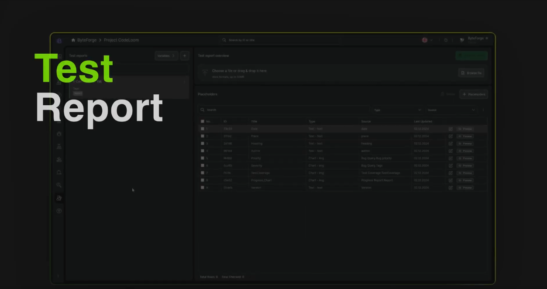
Task: Go to Project CodeLoom in the breadcrumb
Action: [x=121, y=40]
